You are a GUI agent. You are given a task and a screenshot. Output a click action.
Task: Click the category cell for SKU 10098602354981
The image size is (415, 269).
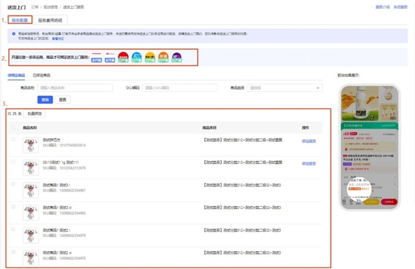tap(242, 185)
